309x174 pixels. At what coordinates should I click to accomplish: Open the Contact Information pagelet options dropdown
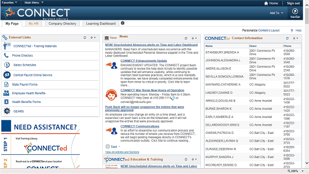coord(295,38)
